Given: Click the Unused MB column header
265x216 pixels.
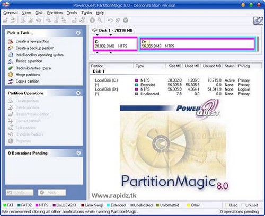Looking at the screenshot, I should (x=212, y=66).
